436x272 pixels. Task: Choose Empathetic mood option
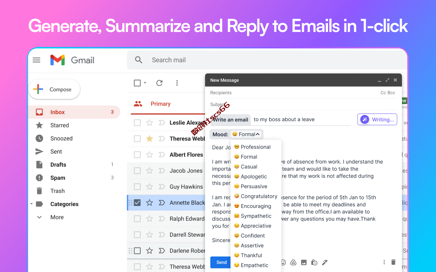click(251, 265)
